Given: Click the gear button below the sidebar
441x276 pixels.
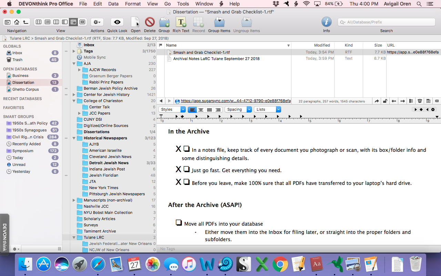Looking at the screenshot, I should coord(16,249).
